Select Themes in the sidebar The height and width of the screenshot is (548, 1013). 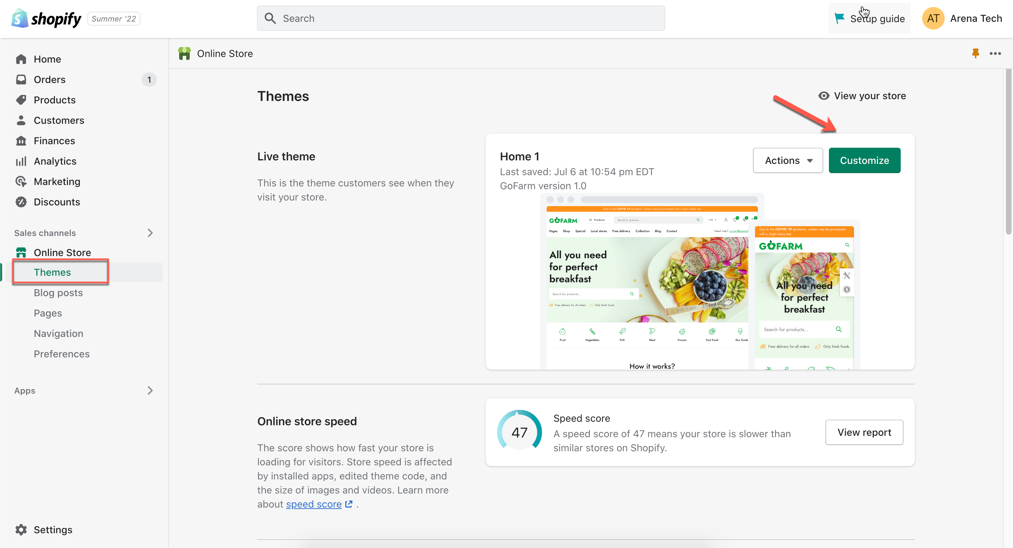pos(52,272)
